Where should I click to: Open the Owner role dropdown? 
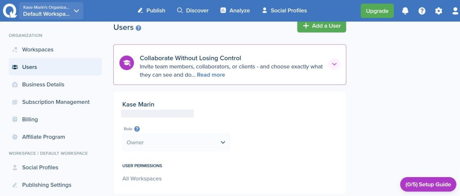(x=176, y=143)
